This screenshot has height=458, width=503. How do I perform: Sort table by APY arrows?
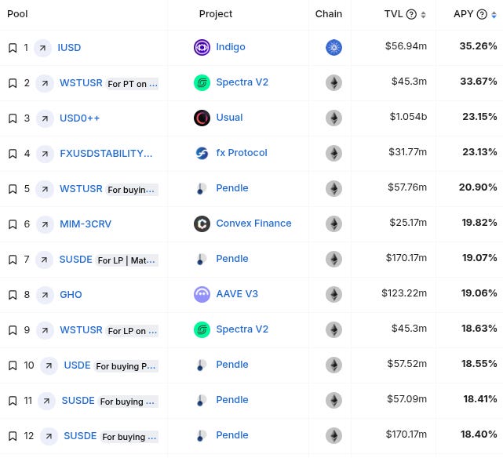click(x=494, y=15)
